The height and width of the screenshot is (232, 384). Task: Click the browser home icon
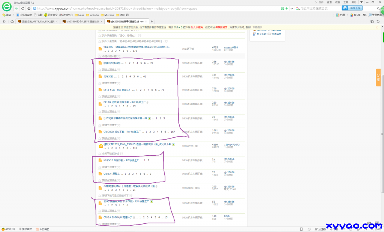(28, 8)
